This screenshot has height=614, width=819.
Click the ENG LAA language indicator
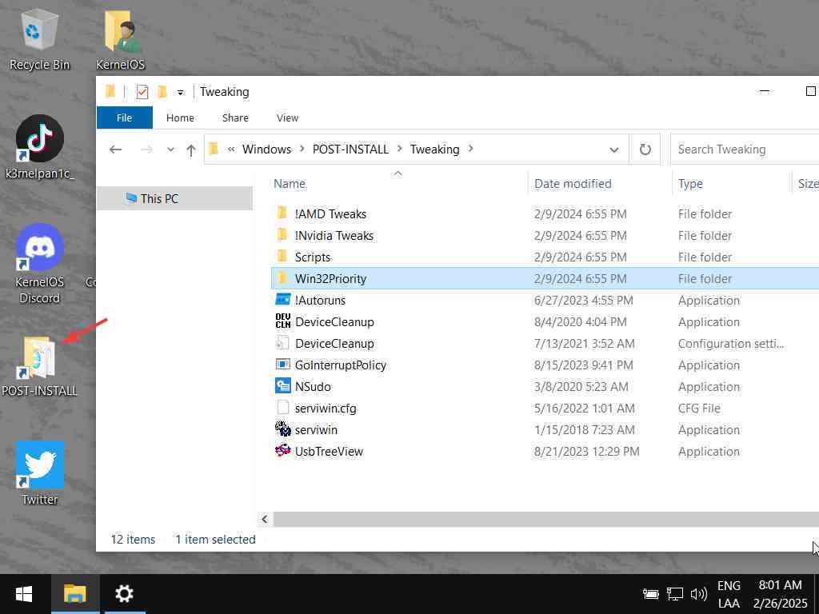(x=729, y=594)
